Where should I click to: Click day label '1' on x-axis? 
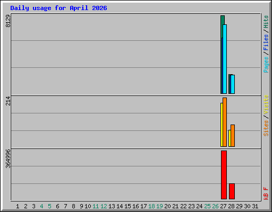coord(18,206)
